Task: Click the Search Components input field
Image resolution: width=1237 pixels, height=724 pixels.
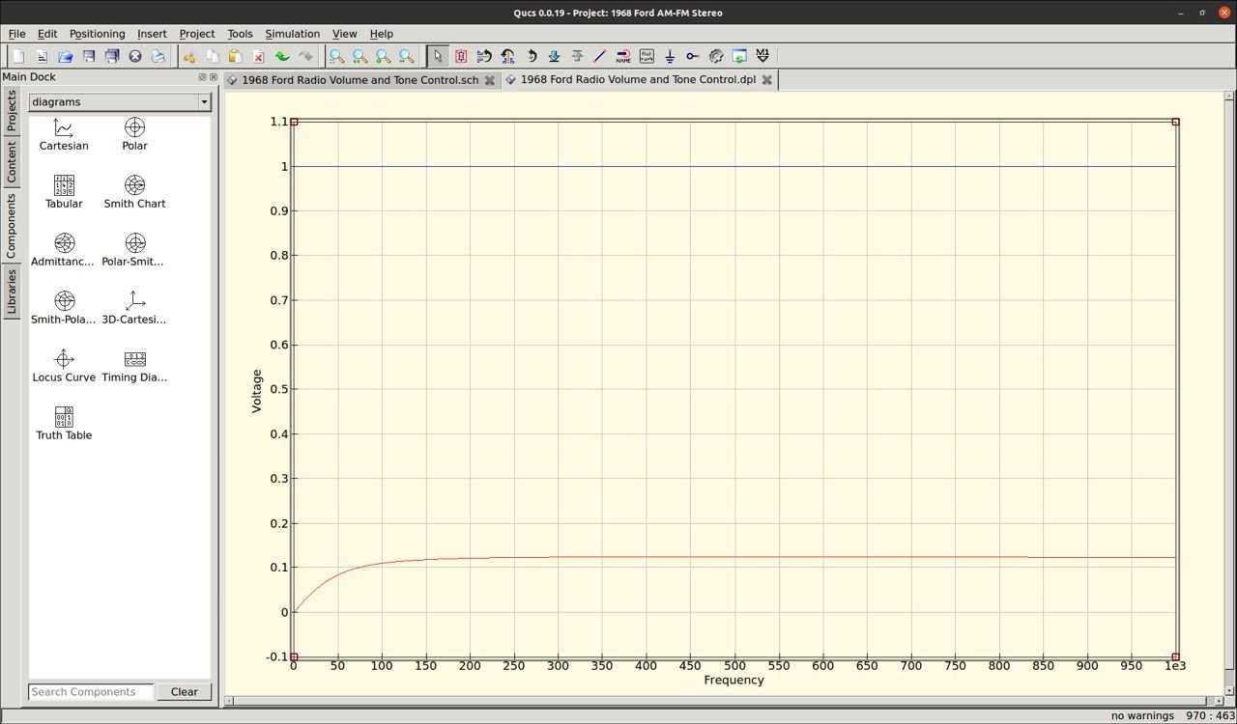Action: click(x=91, y=692)
